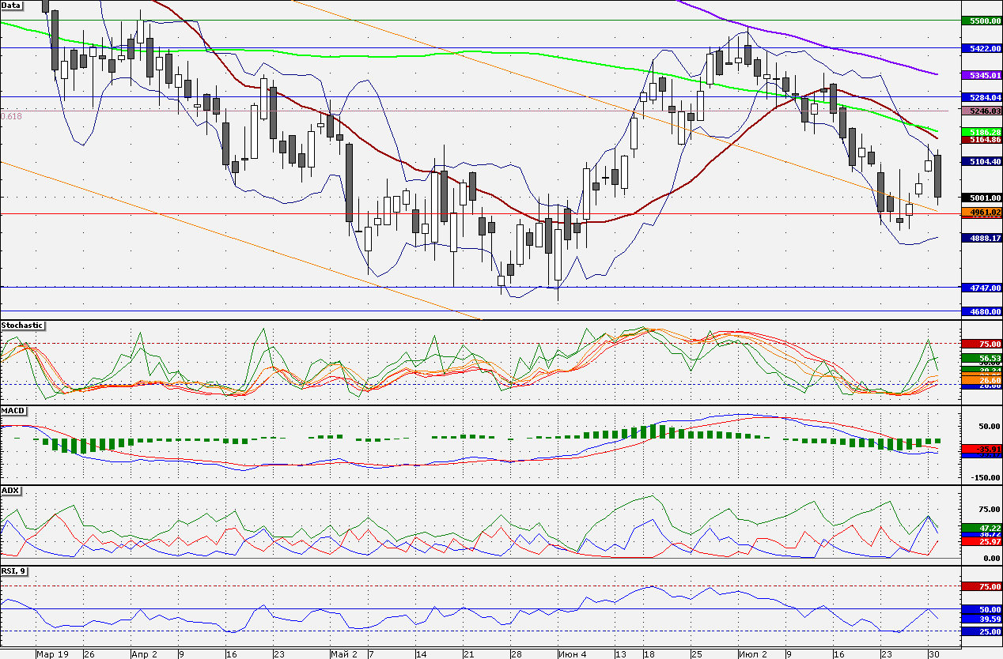Select the ADX indicator label
Viewport: 1003px width, 659px height.
tap(10, 491)
